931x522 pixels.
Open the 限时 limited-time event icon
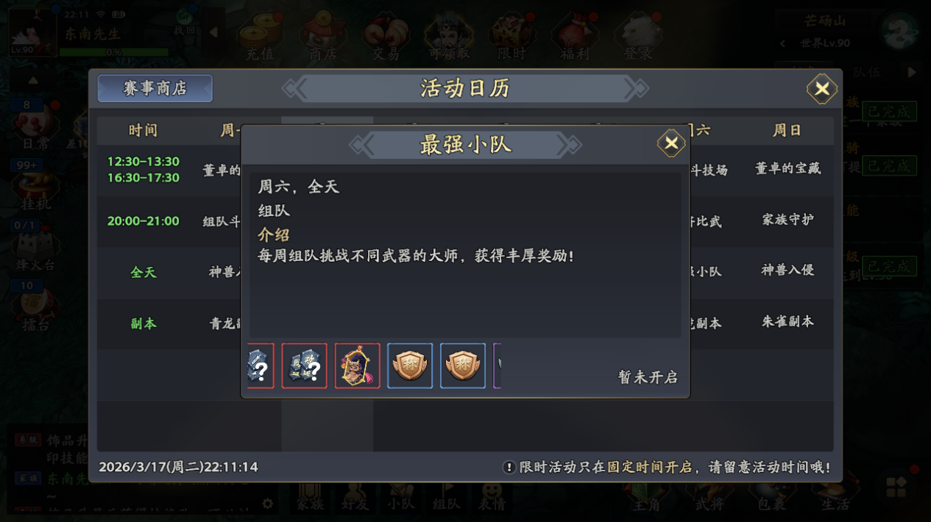[x=512, y=37]
